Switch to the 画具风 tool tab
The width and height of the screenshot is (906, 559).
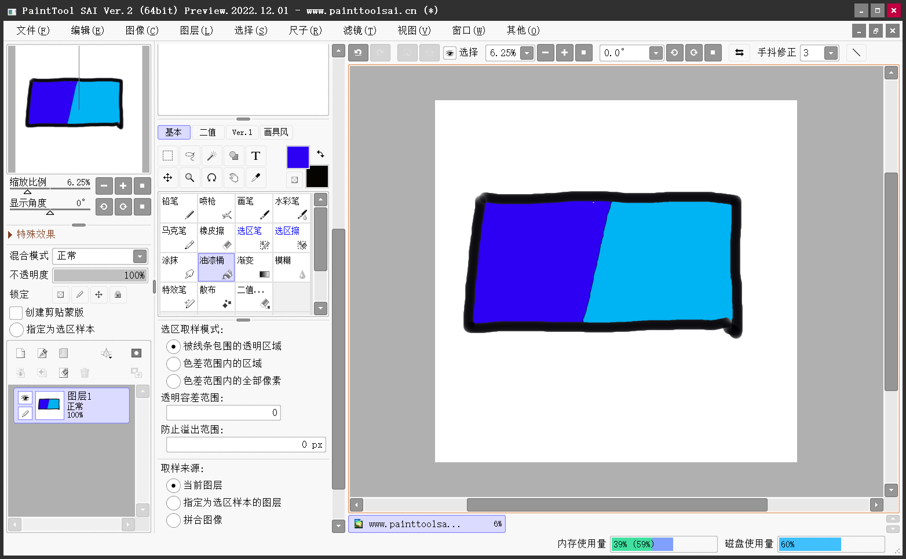click(x=276, y=132)
